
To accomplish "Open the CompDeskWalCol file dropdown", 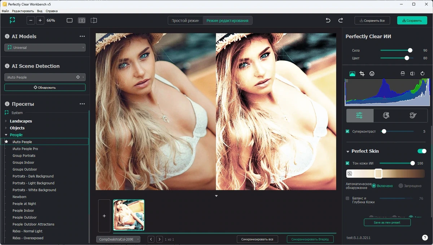I will (118, 239).
